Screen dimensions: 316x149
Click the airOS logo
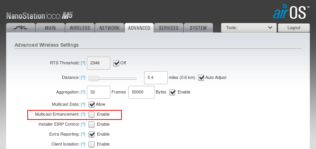291,11
